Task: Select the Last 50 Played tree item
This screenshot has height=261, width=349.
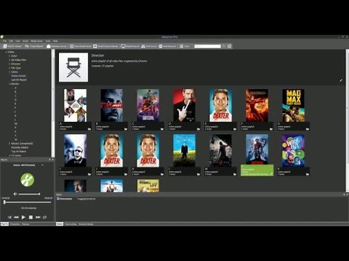Action: click(x=19, y=80)
